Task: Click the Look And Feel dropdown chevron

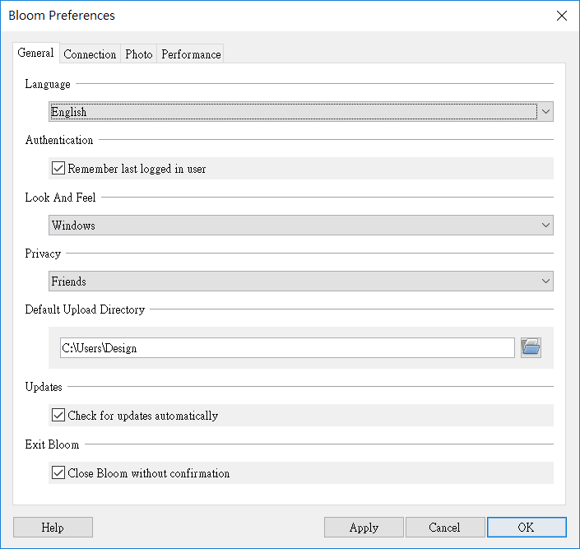Action: 545,226
